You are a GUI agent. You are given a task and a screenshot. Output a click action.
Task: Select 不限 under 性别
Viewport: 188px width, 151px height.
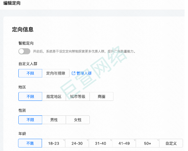(30, 120)
